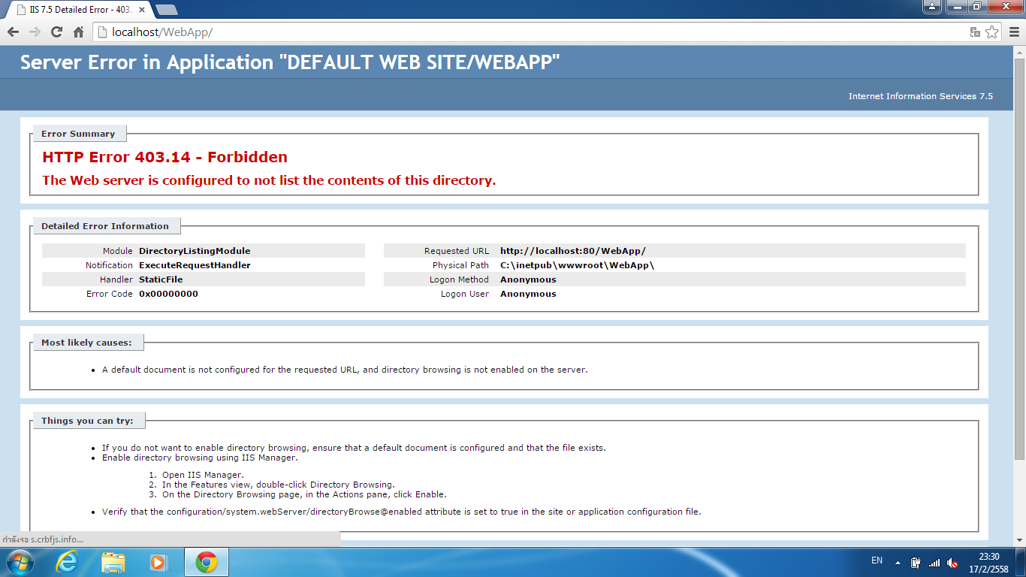
Task: Click the directoryBrowse@enabled verify bullet
Action: click(x=401, y=512)
